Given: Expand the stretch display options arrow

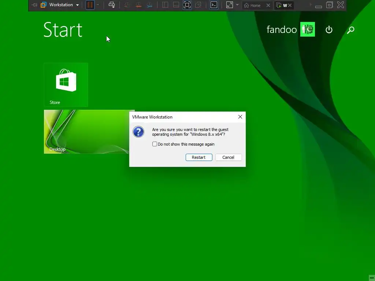Looking at the screenshot, I should coord(237,5).
